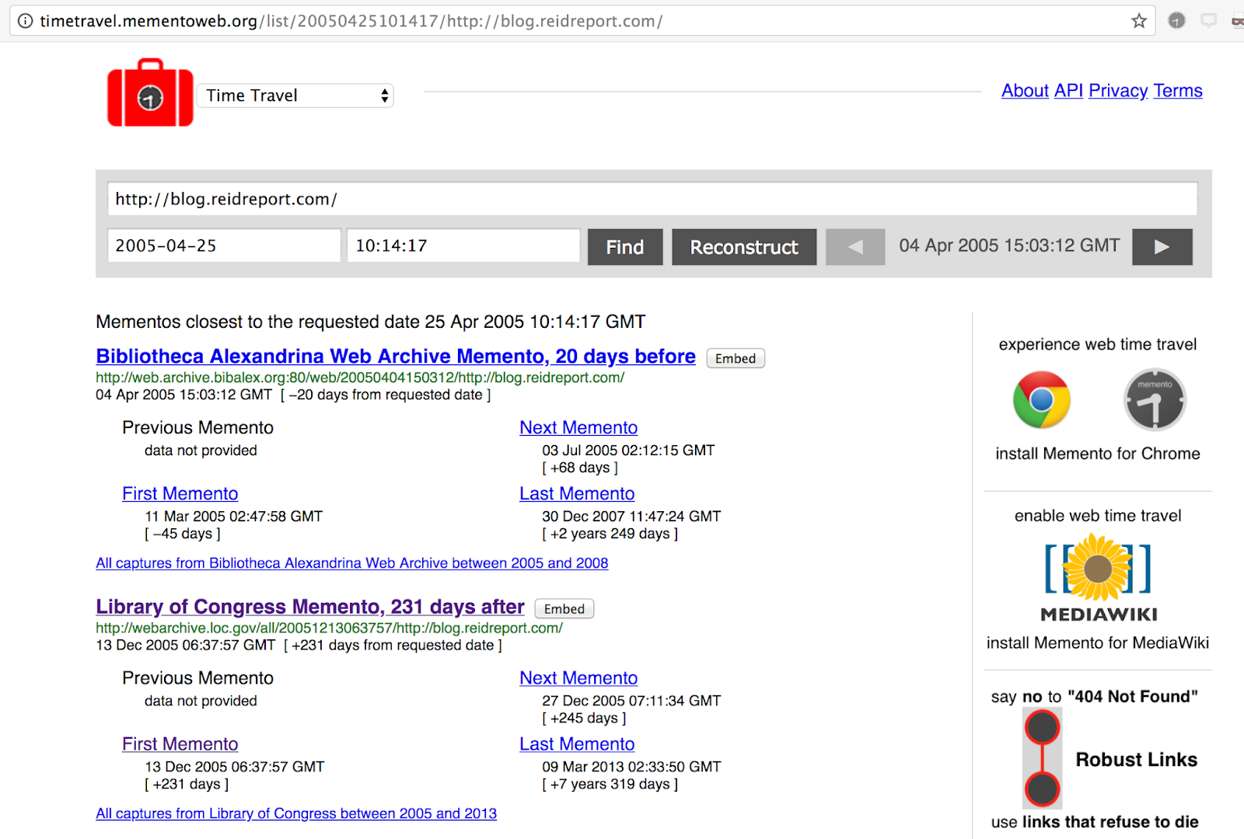Click 'Mementos closest to the requested date' heading
1244x839 pixels.
[x=371, y=322]
